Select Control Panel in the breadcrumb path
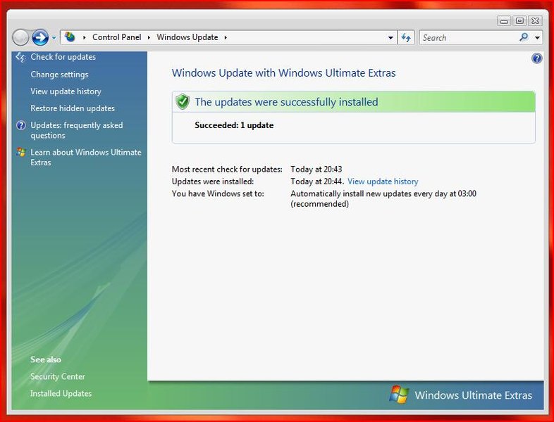This screenshot has width=554, height=422. (x=116, y=37)
